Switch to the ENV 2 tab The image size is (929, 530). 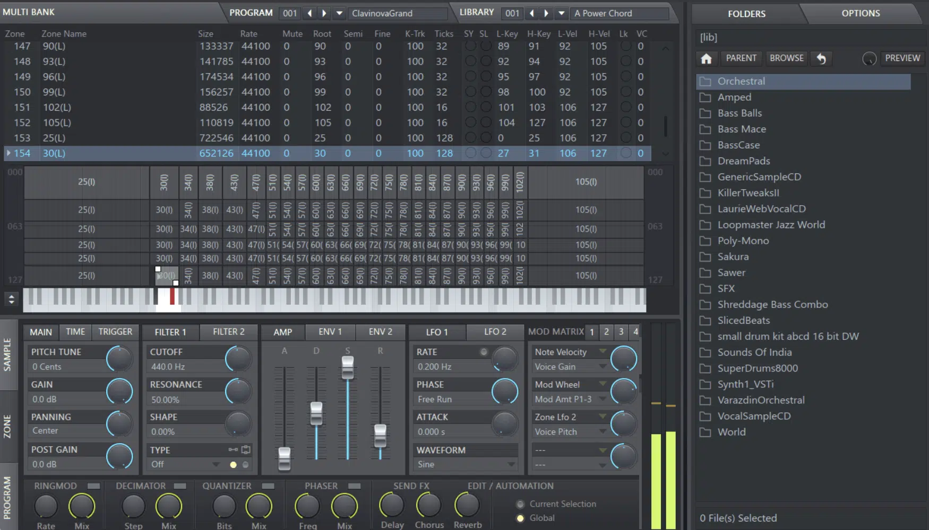click(x=381, y=332)
